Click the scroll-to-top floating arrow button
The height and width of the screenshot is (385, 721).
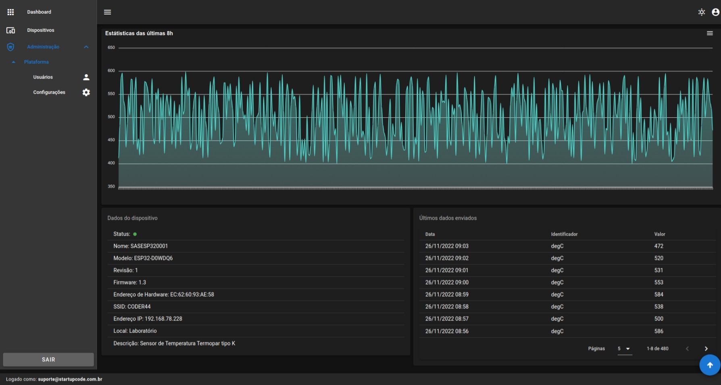[709, 365]
